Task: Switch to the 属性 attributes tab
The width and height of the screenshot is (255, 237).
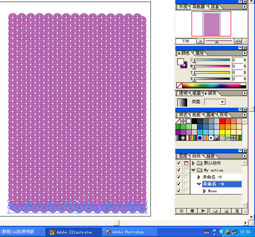Action: (x=200, y=53)
